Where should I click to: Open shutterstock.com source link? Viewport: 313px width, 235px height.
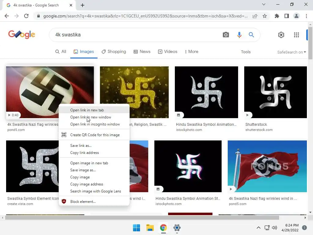click(259, 130)
